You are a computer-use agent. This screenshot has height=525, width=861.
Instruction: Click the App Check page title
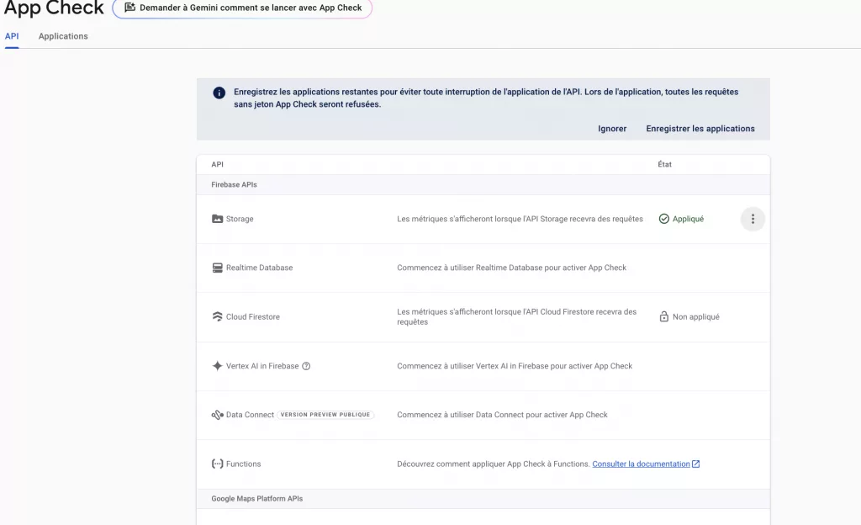(54, 8)
